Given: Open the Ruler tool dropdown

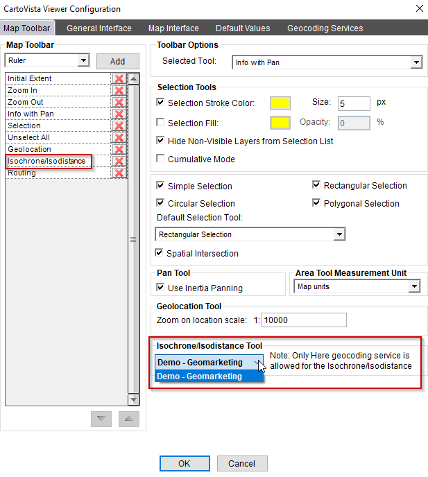Looking at the screenshot, I should click(83, 60).
